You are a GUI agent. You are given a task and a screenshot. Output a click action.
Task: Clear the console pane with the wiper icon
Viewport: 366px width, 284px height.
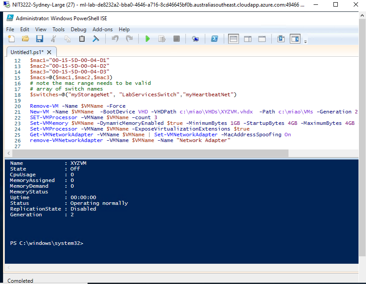(96, 39)
